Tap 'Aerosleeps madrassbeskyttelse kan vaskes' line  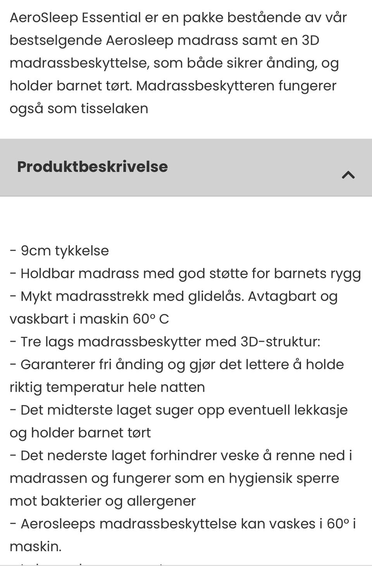(x=183, y=524)
